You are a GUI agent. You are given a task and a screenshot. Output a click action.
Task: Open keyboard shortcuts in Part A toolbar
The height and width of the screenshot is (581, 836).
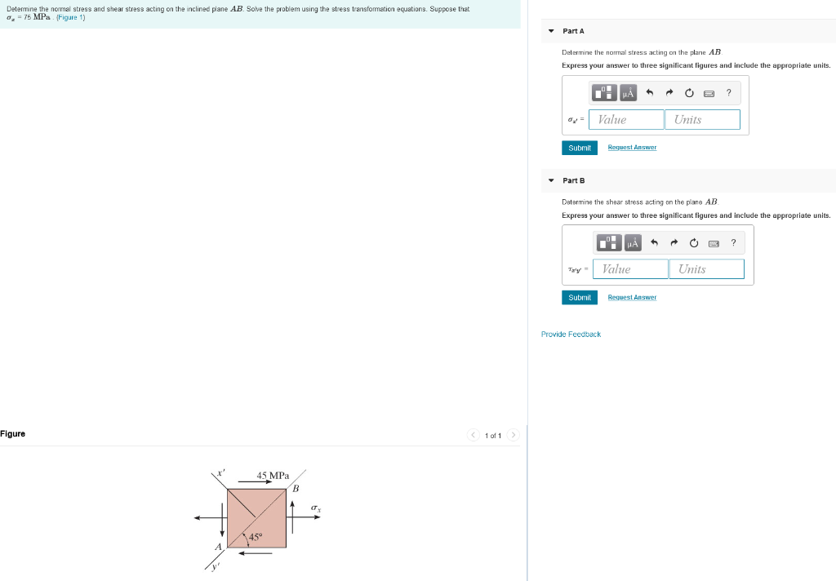pyautogui.click(x=709, y=94)
